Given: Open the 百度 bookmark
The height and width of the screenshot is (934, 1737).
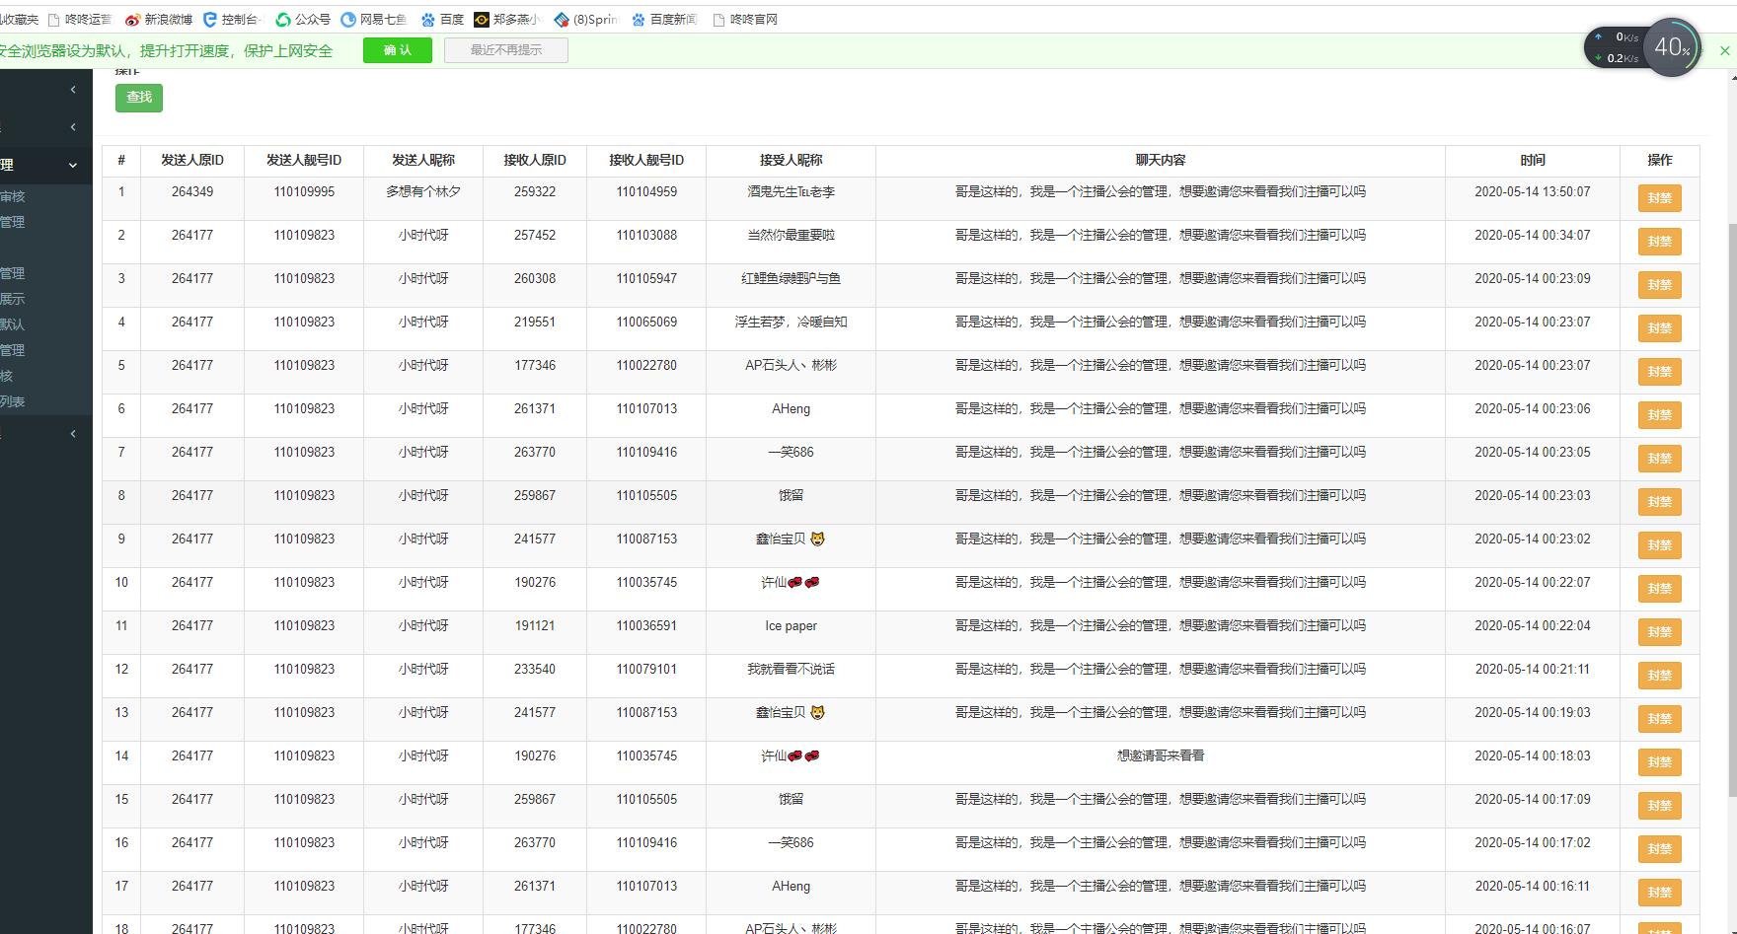Looking at the screenshot, I should click(x=443, y=20).
